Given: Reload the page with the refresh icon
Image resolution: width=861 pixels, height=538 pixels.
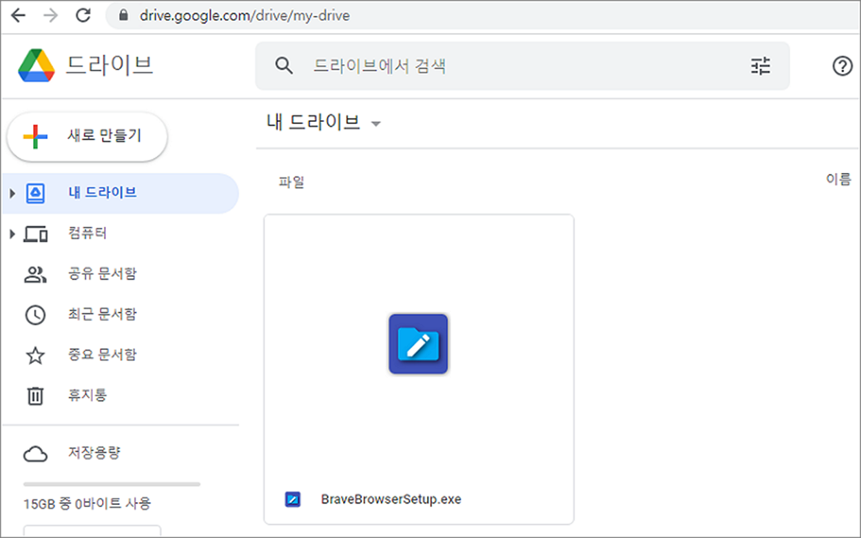Looking at the screenshot, I should click(83, 15).
